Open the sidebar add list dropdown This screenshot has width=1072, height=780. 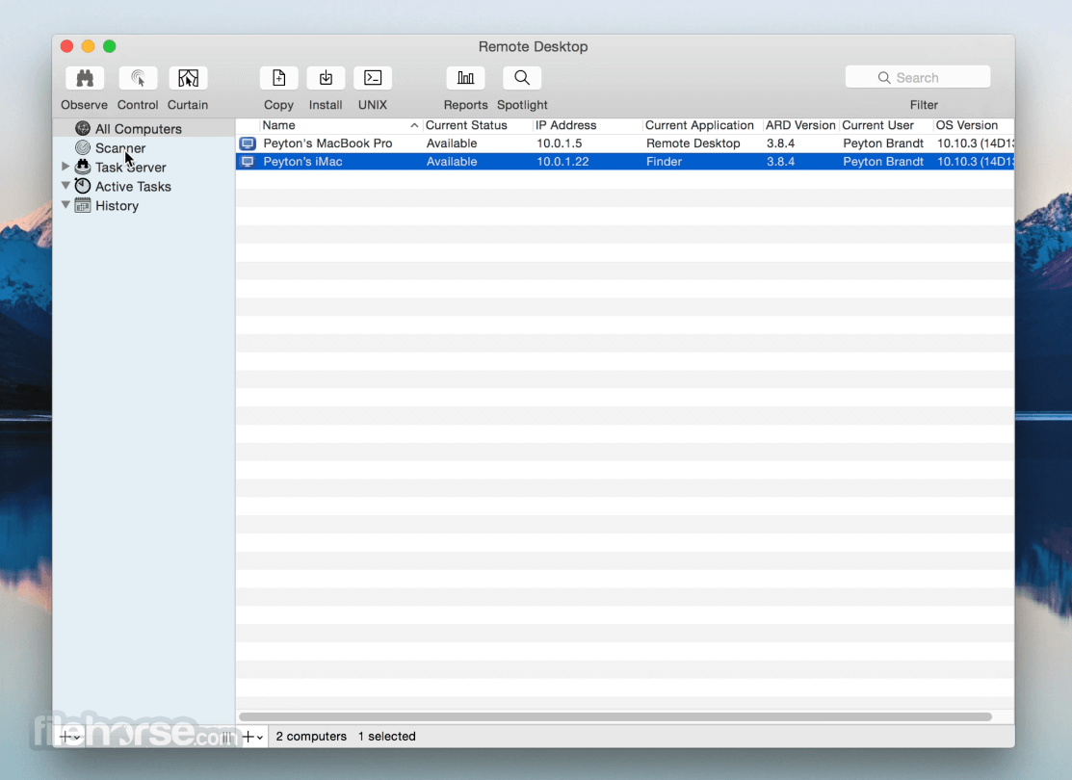pos(70,737)
